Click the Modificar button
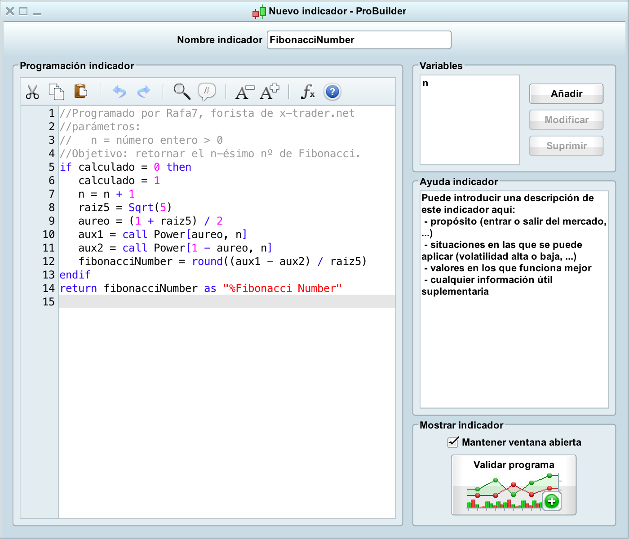 [566, 120]
